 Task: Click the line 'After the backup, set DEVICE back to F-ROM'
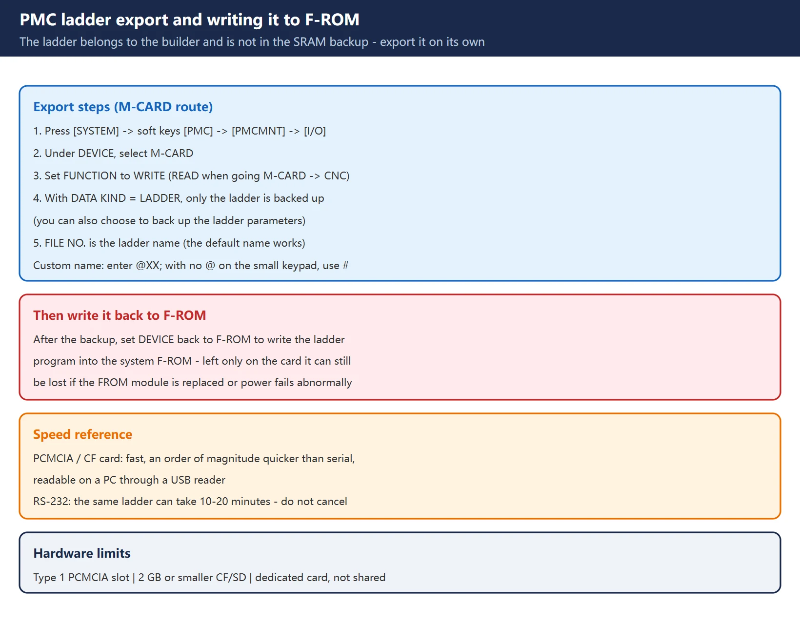(x=189, y=339)
